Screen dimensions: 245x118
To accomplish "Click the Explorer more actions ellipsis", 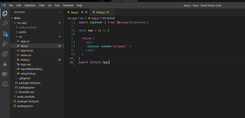I will point(59,12).
